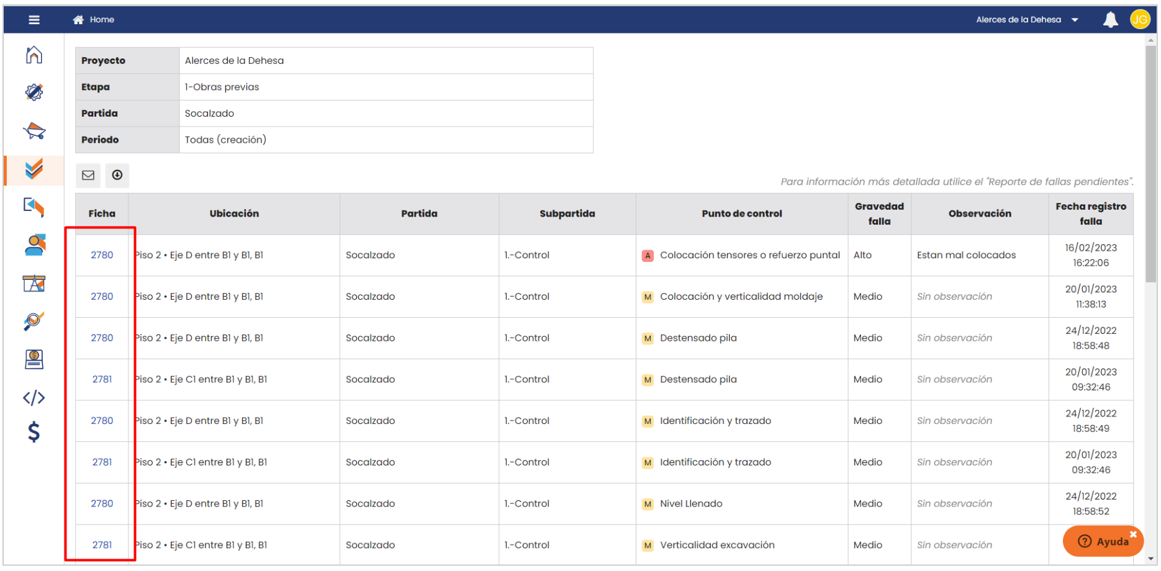Open the notifications bell
The width and height of the screenshot is (1161, 571).
[x=1110, y=20]
